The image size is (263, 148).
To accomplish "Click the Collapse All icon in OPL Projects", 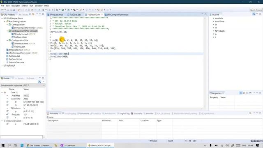I will coord(30,14).
